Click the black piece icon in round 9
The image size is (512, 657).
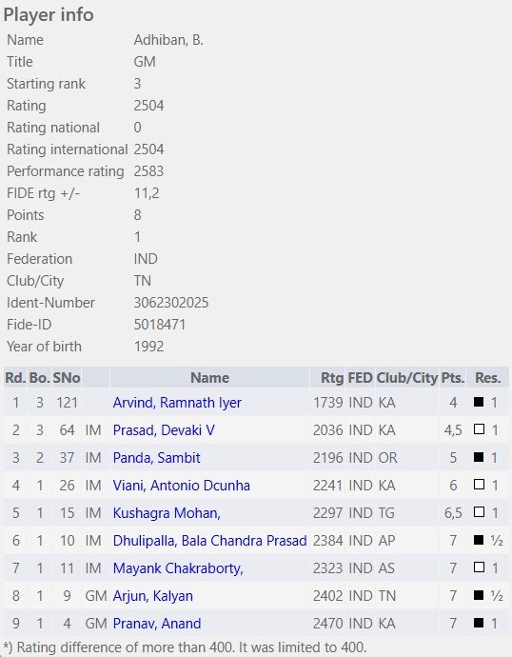click(479, 623)
